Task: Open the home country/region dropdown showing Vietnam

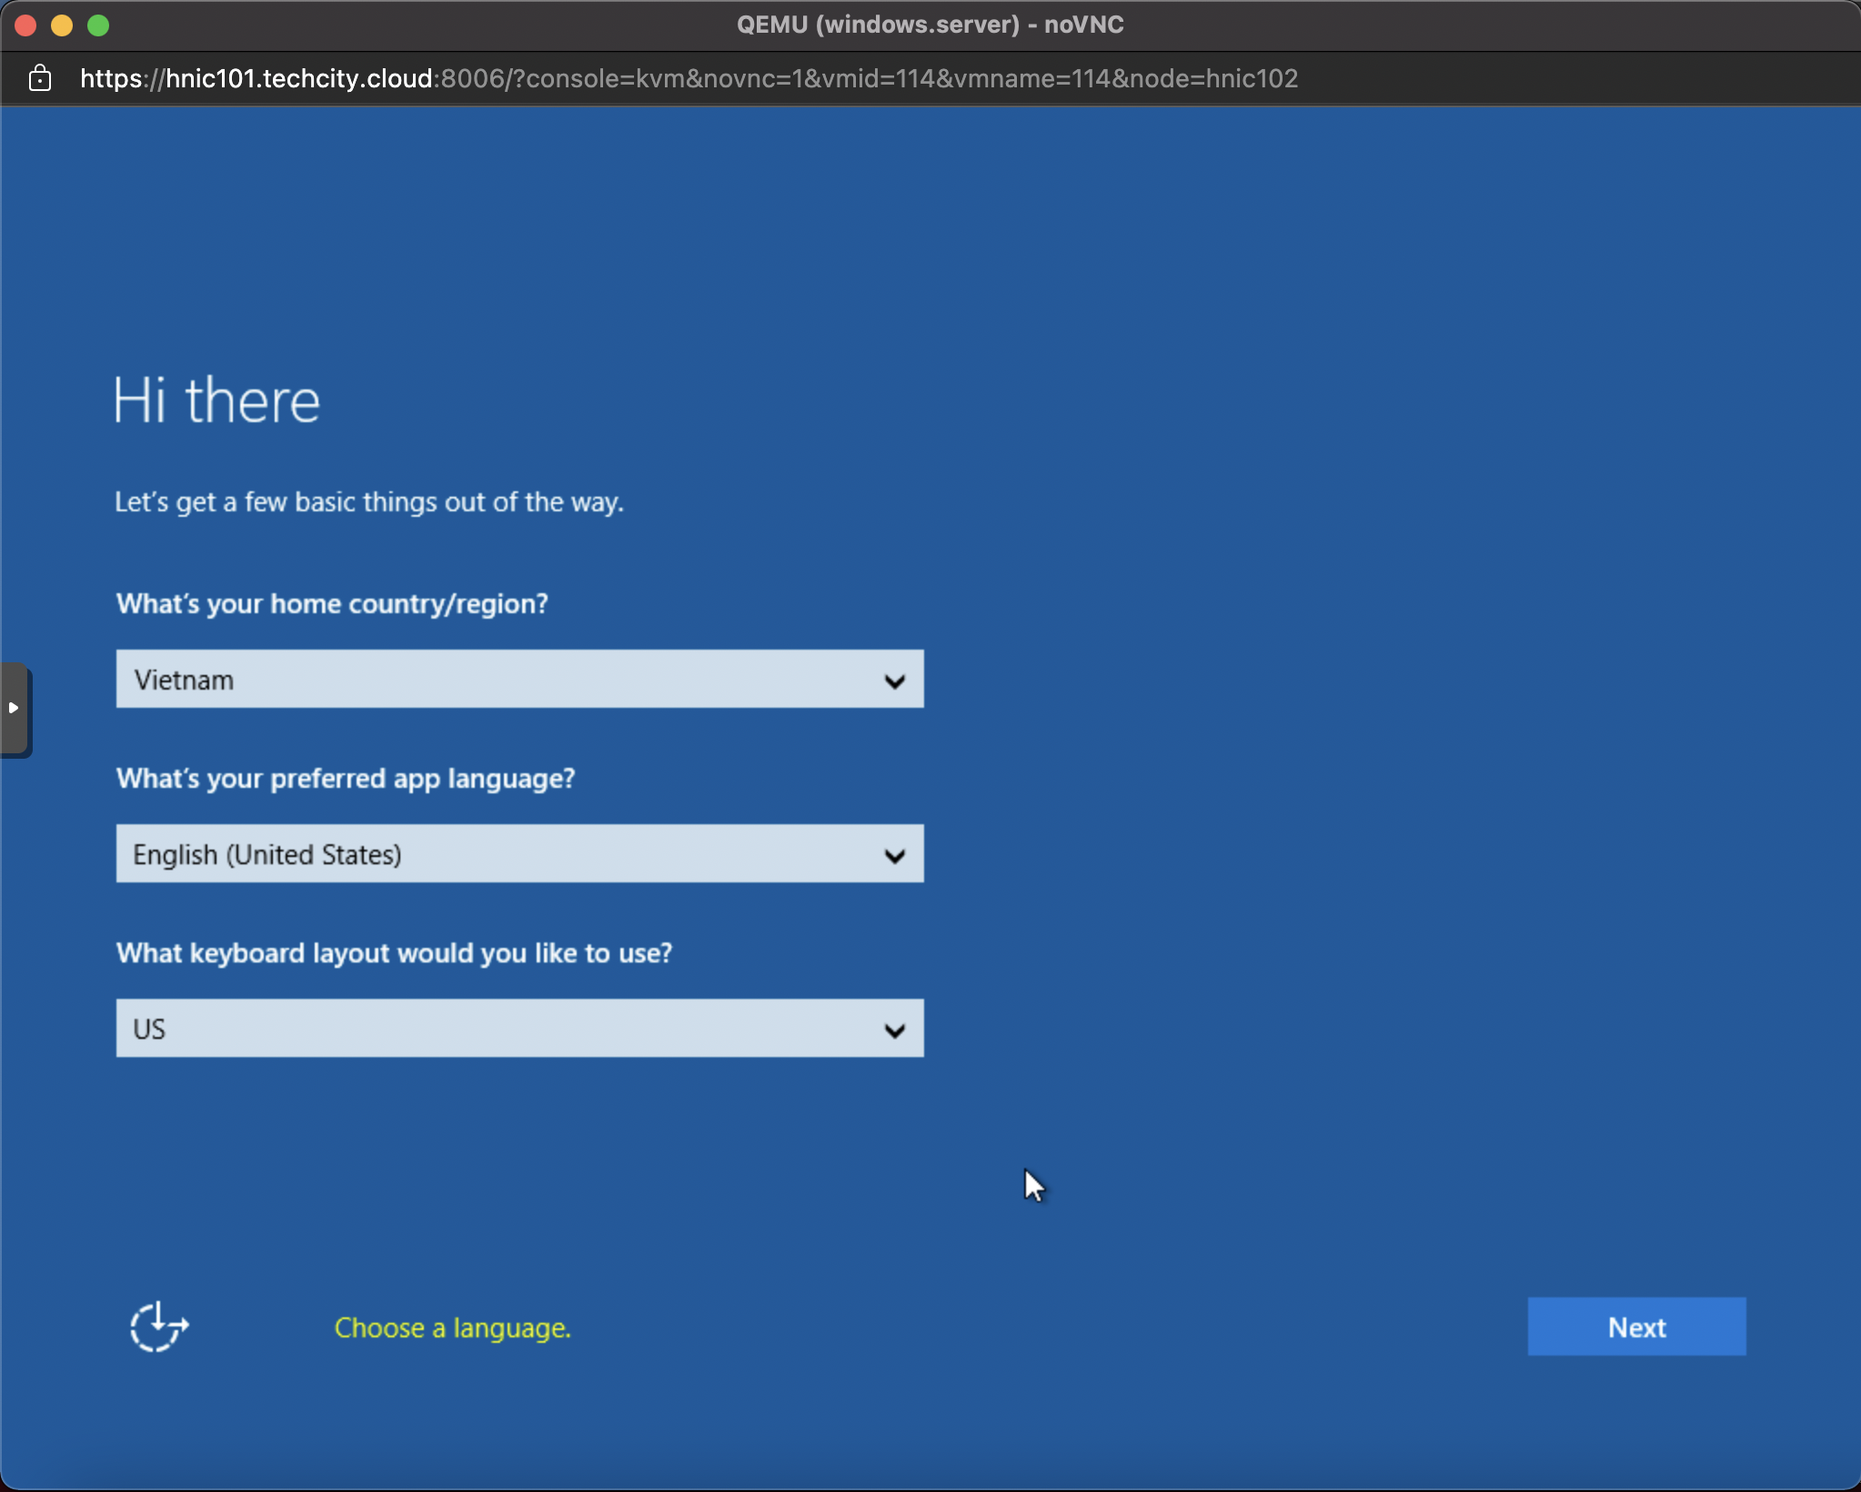Action: [519, 679]
